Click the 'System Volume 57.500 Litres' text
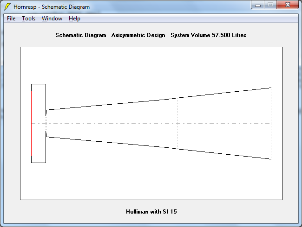 [x=209, y=35]
